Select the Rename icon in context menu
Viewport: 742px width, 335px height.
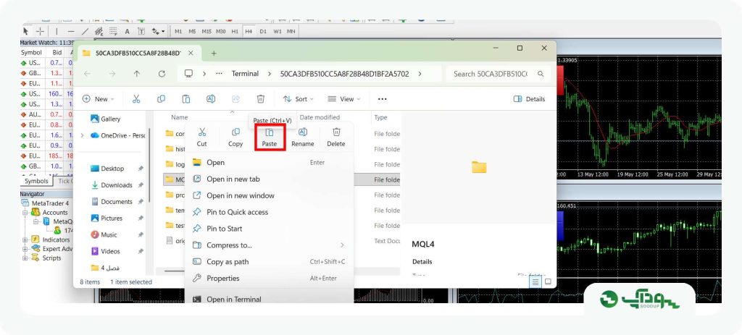[303, 132]
